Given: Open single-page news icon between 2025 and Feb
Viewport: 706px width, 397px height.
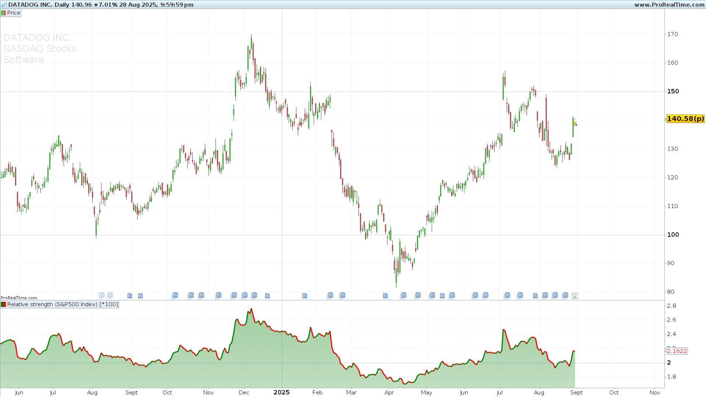Looking at the screenshot, I should pyautogui.click(x=305, y=296).
